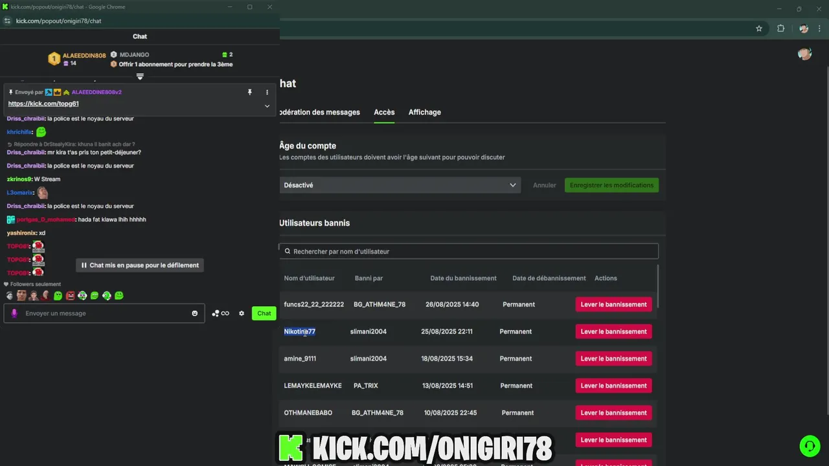
Task: Click Répondre à DrStealyKira reply line
Action: click(x=71, y=144)
